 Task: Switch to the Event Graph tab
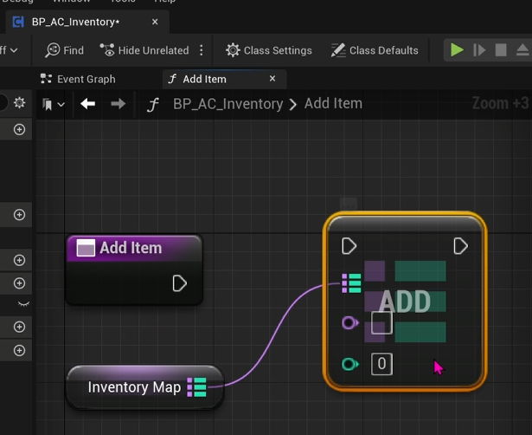(x=78, y=79)
